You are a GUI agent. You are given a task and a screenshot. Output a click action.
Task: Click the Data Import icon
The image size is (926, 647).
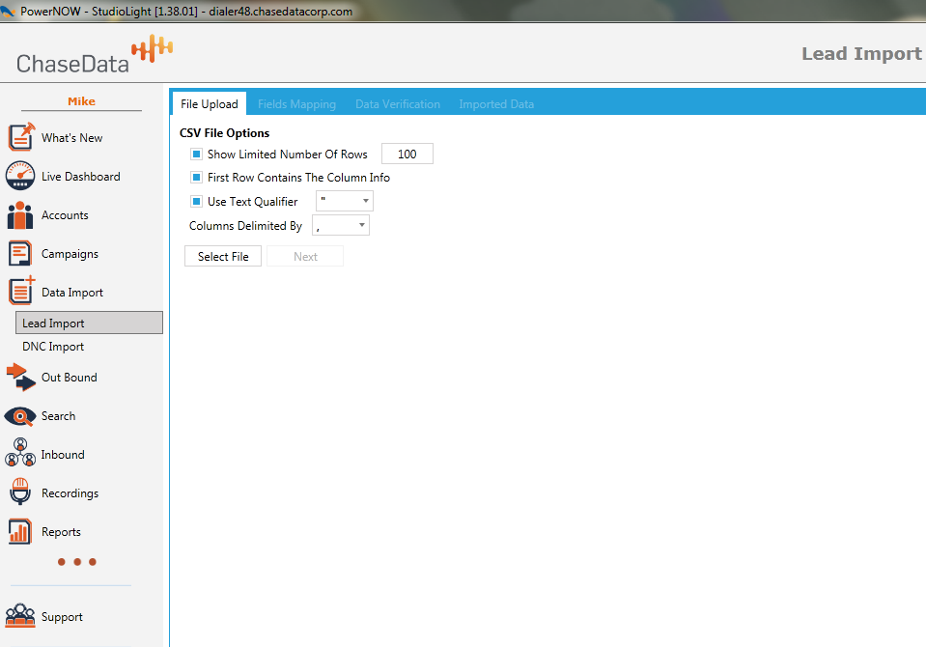click(21, 291)
